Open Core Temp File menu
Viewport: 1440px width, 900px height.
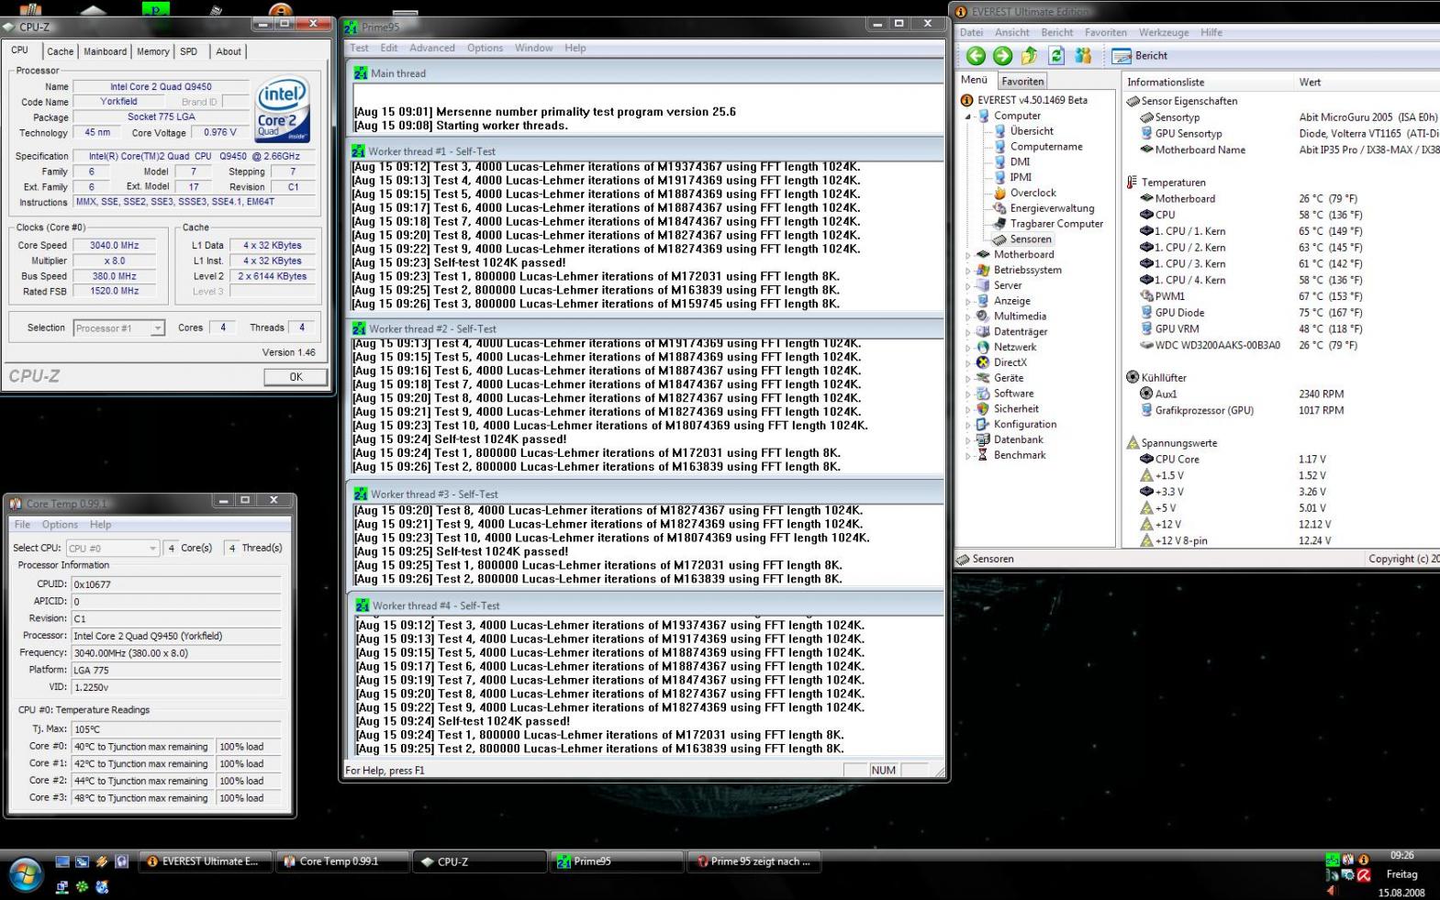[22, 525]
